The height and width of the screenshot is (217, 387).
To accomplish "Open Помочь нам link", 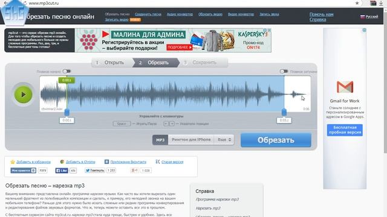I will point(321,14).
